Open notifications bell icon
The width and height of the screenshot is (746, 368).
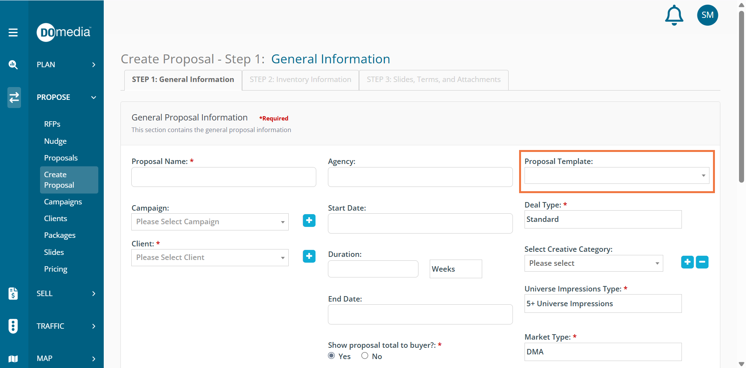click(674, 16)
